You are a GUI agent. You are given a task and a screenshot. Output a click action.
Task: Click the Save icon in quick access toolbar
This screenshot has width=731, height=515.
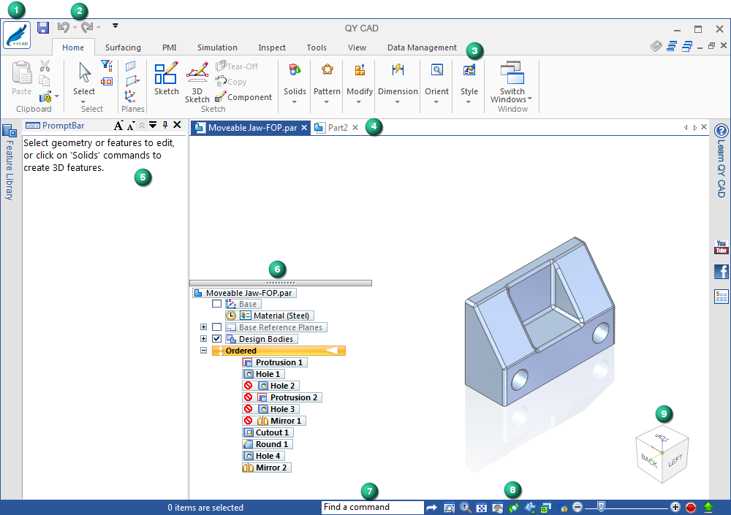coord(43,28)
